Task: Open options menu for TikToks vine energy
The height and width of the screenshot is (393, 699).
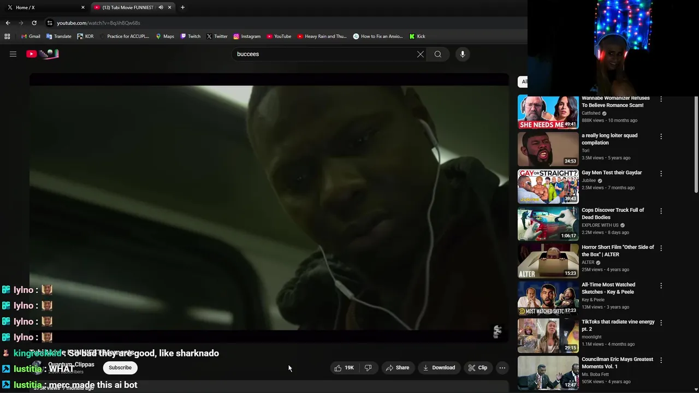Action: pos(661,323)
